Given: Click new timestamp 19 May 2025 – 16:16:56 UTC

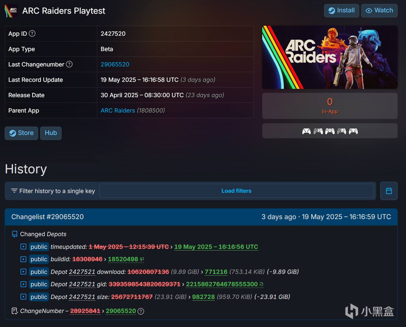Looking at the screenshot, I should (216, 247).
